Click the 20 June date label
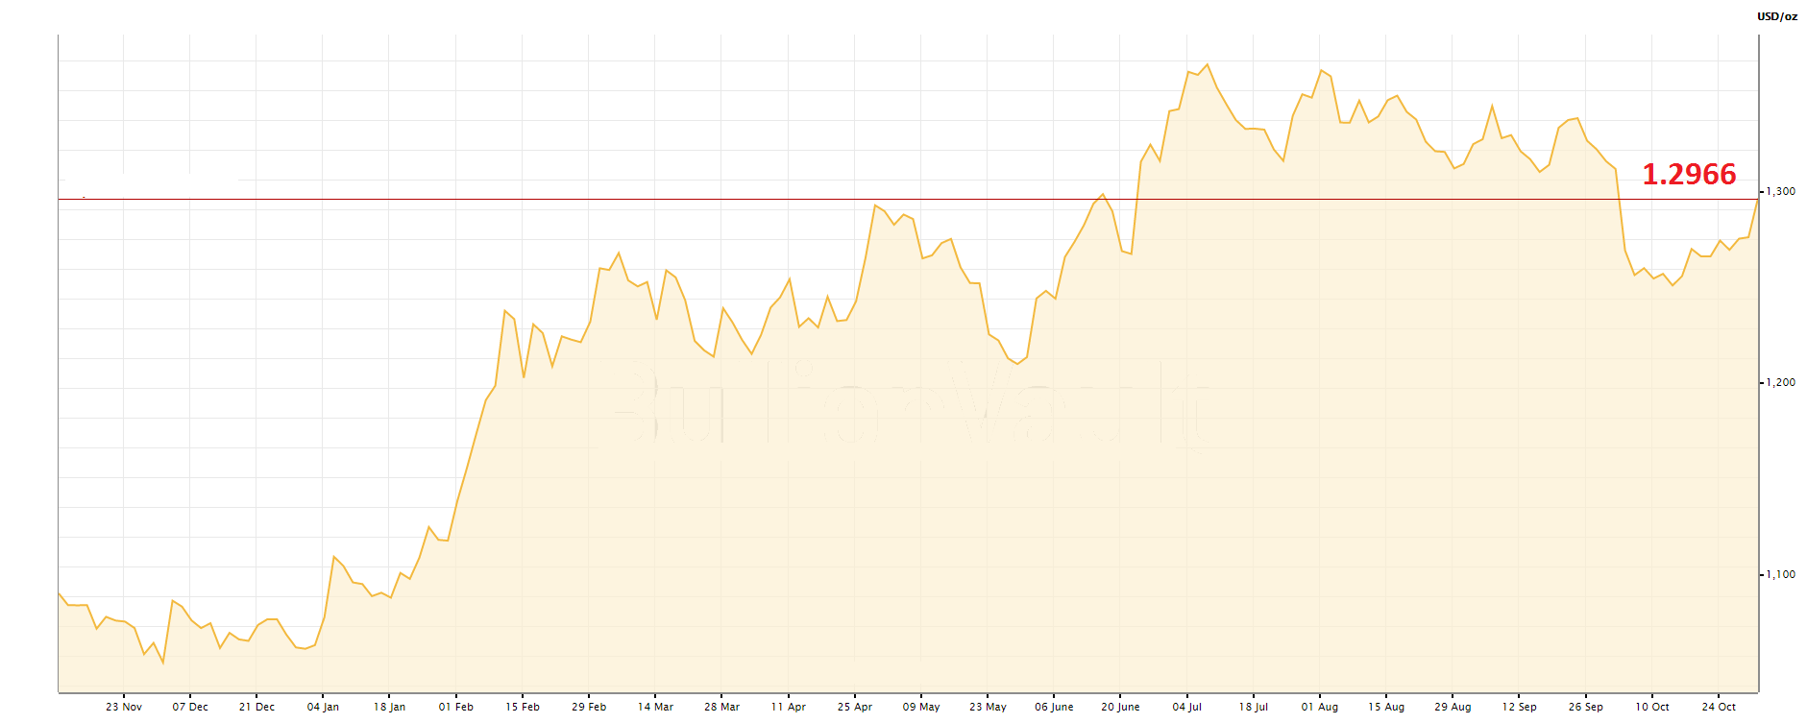 (1120, 707)
